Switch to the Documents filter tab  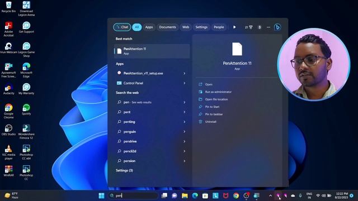coord(167,27)
